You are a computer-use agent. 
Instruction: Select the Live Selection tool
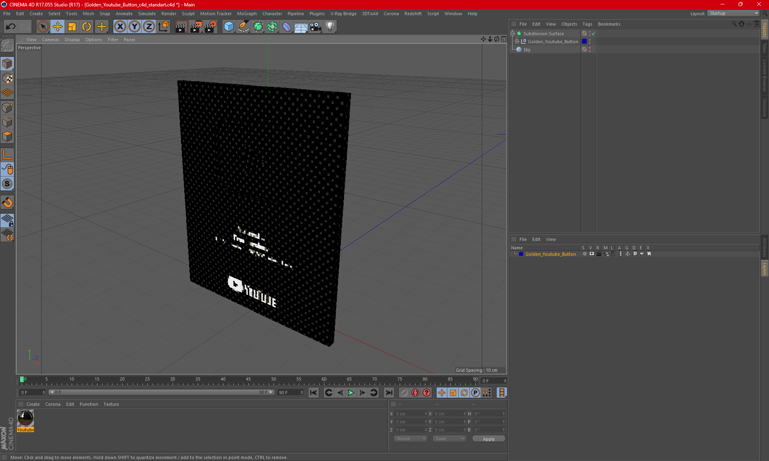point(43,27)
